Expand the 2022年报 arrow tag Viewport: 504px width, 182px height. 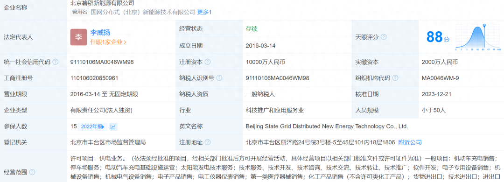click(x=92, y=126)
